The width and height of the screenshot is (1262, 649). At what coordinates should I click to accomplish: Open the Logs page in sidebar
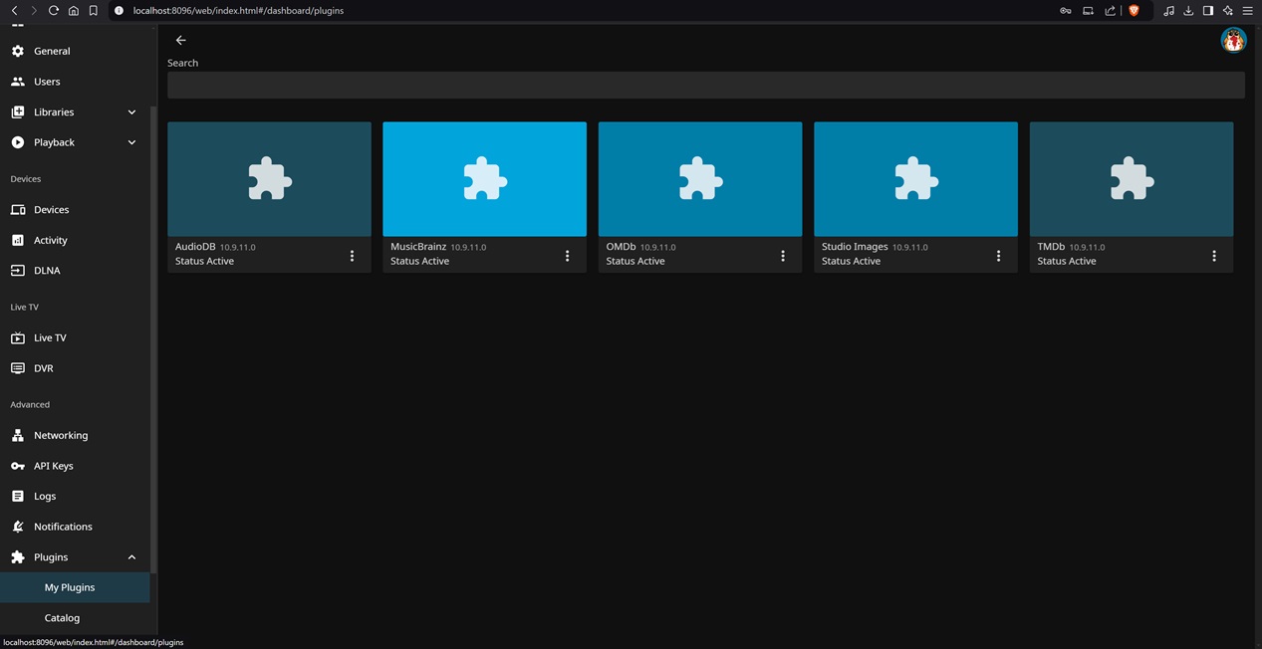tap(45, 496)
